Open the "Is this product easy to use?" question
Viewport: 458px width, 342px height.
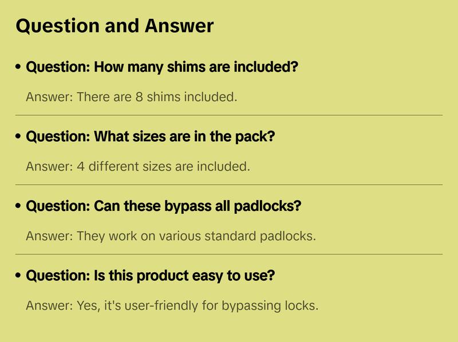pyautogui.click(x=151, y=276)
